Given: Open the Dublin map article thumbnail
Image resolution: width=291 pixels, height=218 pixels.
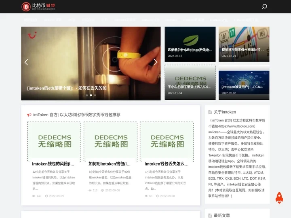Looking at the screenshot, I should (x=244, y=44).
